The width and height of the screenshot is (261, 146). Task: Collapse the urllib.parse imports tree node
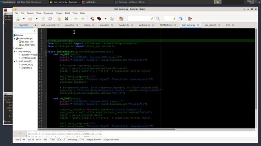pyautogui.click(x=15, y=61)
